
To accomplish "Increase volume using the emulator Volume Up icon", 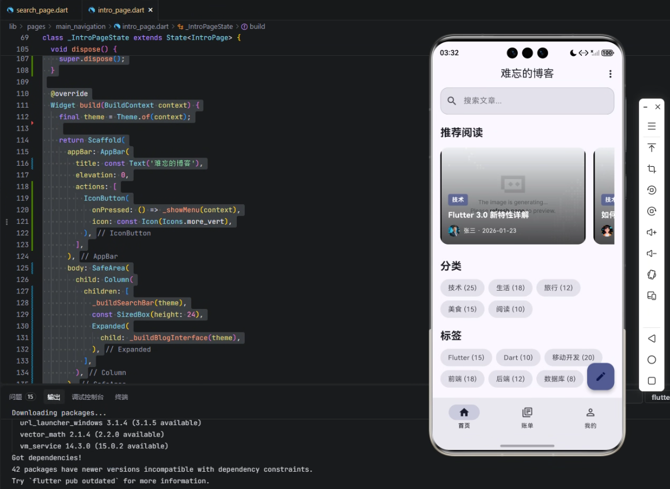I will pyautogui.click(x=652, y=232).
